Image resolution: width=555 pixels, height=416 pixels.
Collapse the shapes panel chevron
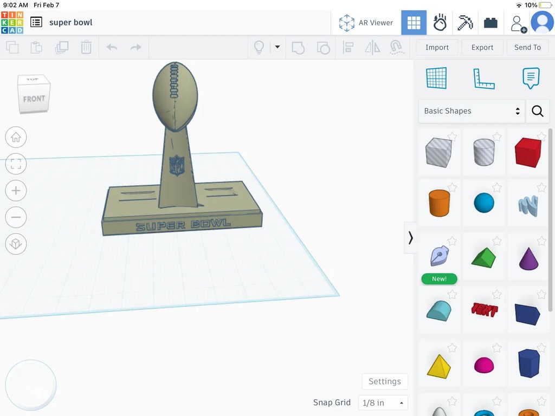pyautogui.click(x=410, y=238)
